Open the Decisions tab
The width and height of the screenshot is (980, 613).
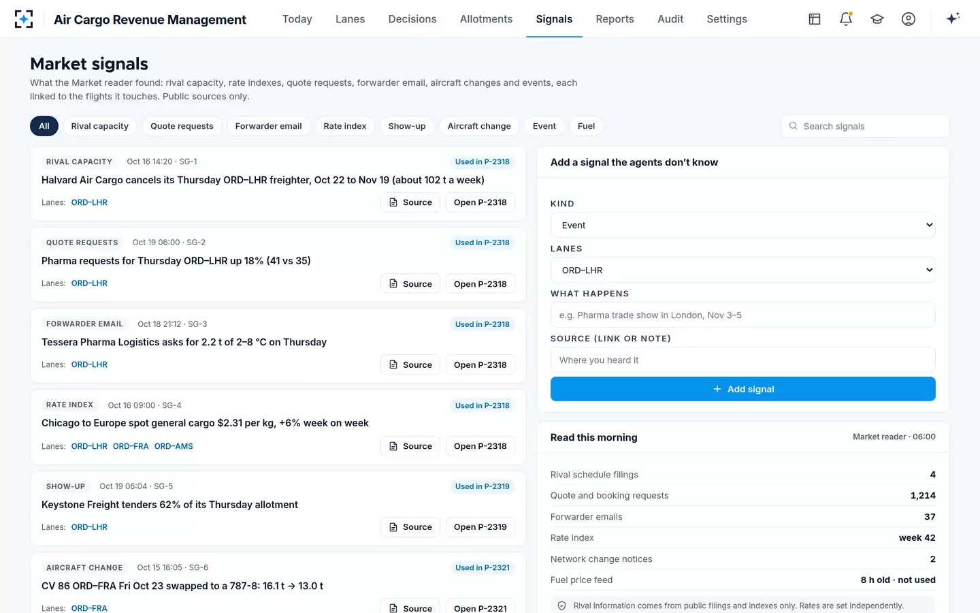tap(412, 19)
